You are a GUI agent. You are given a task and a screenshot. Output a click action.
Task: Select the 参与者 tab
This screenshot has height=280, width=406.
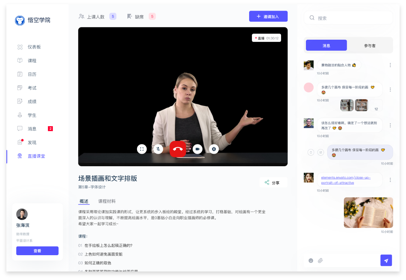pos(370,45)
